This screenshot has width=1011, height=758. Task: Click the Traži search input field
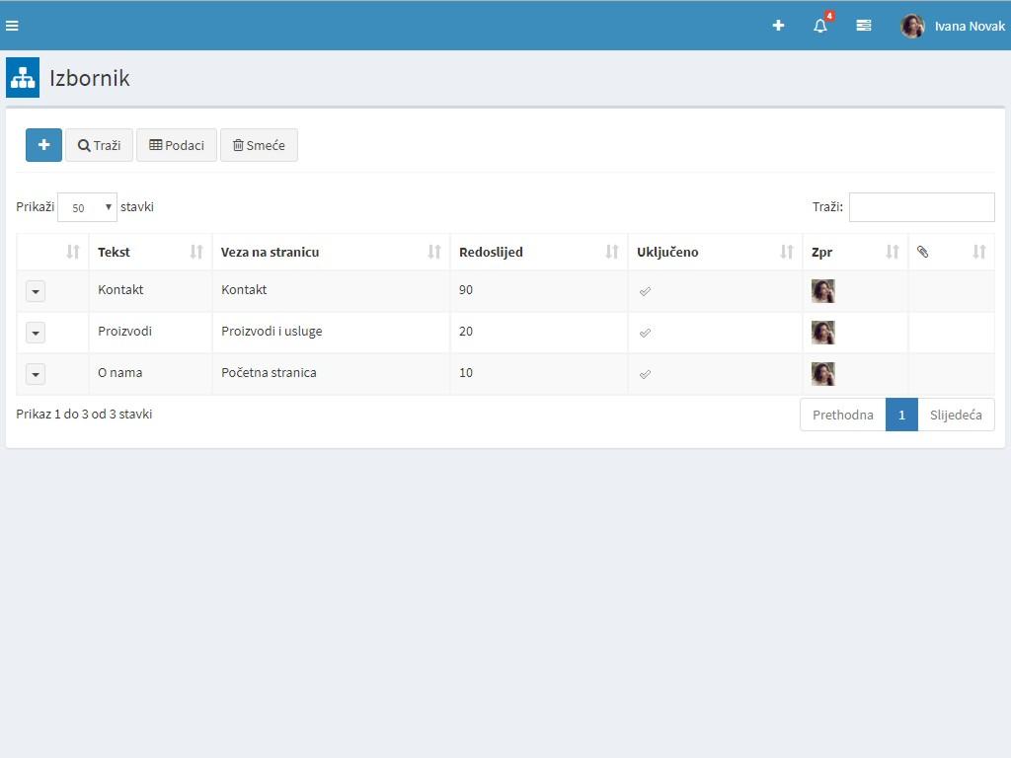[921, 207]
